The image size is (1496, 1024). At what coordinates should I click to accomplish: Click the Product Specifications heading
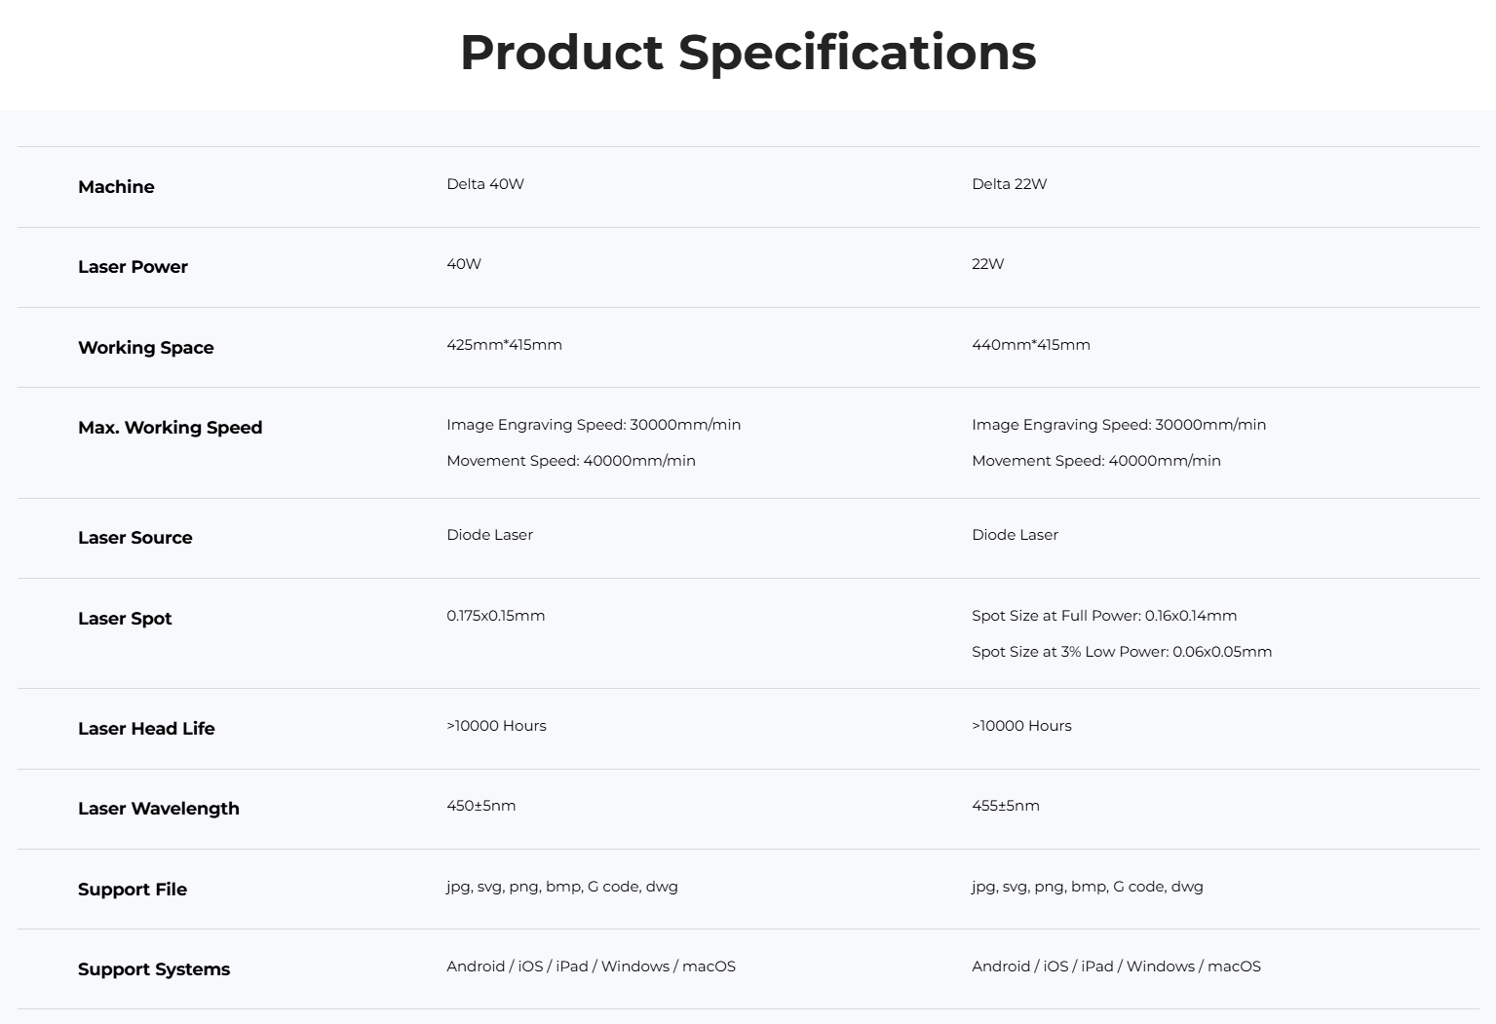pos(748,53)
